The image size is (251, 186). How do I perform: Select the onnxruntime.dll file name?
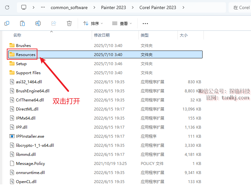[31, 173]
